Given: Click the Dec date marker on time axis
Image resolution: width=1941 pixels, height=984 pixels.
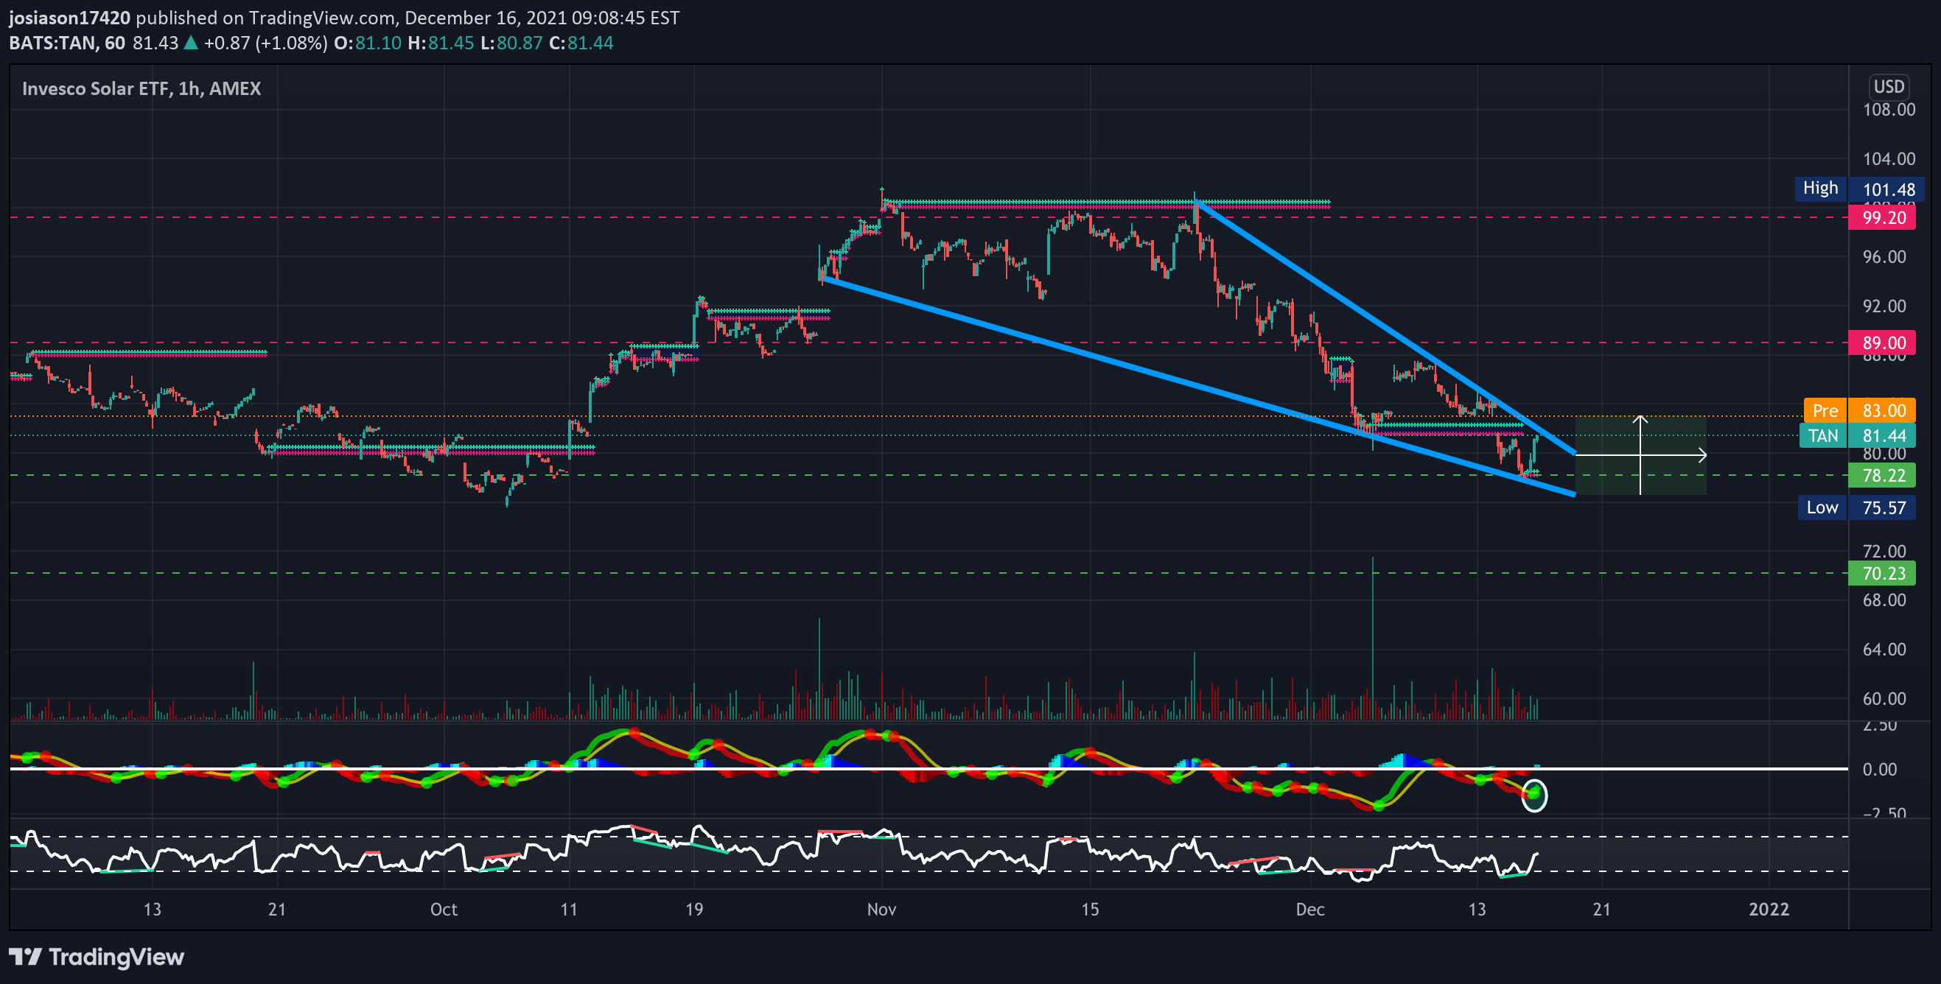Looking at the screenshot, I should (1309, 910).
